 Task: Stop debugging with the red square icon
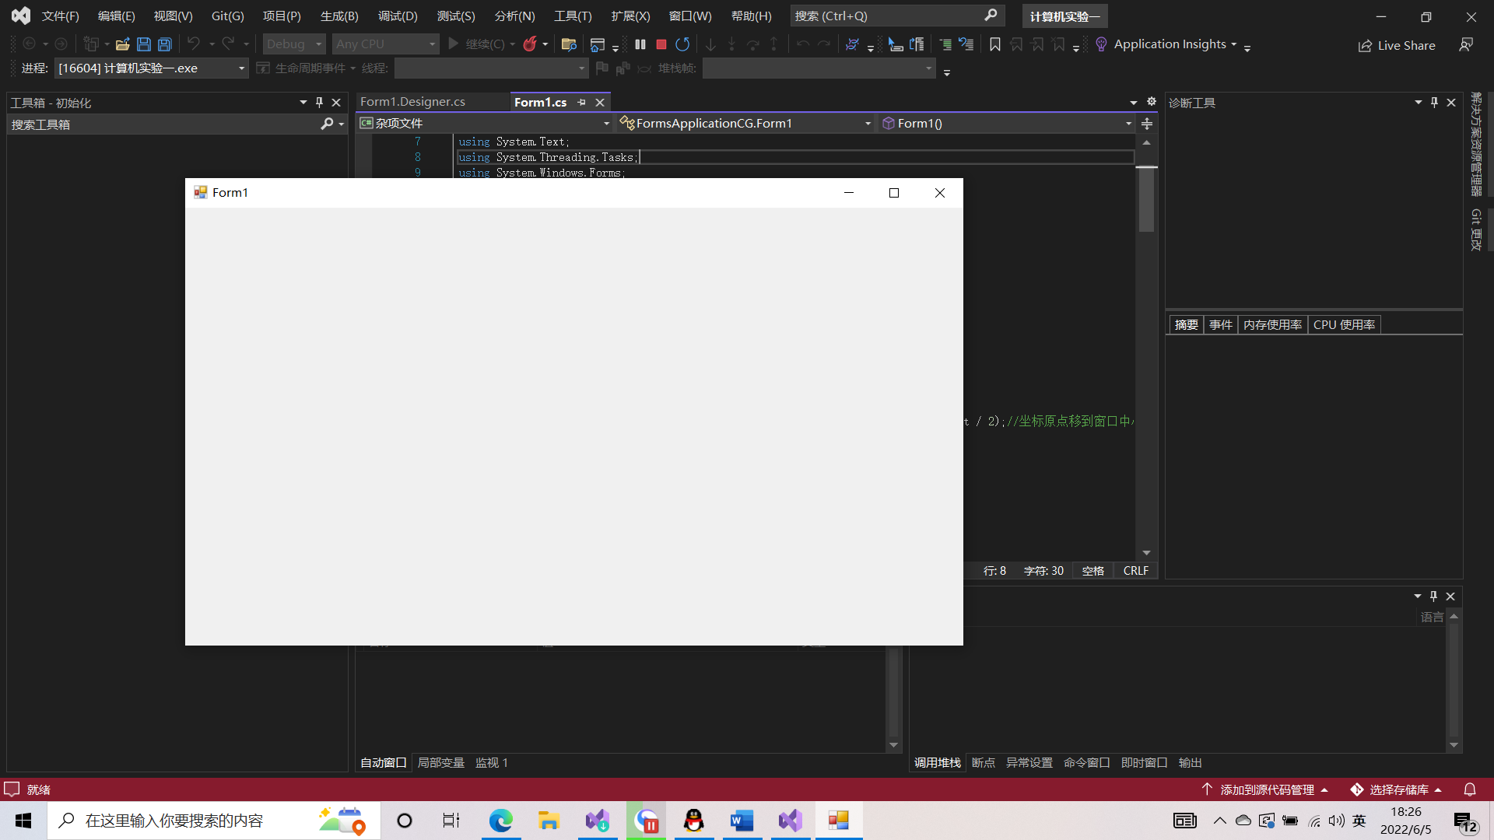tap(661, 44)
